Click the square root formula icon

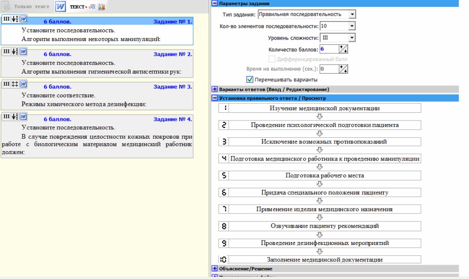click(92, 6)
